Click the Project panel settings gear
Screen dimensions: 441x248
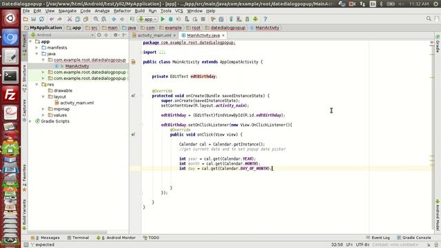pos(116,35)
